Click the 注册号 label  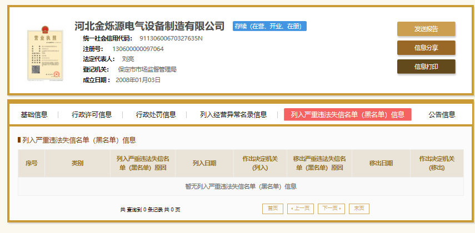click(x=93, y=49)
